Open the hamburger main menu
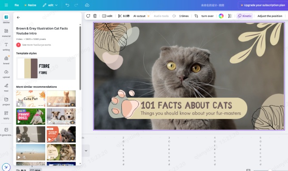288x171 pixels. pyautogui.click(x=6, y=5)
